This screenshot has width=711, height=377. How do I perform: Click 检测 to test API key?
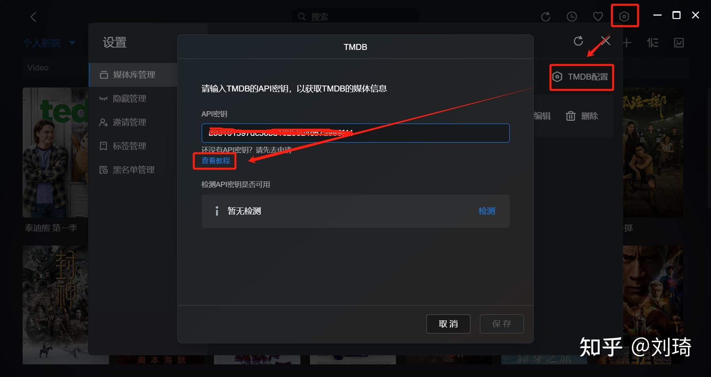point(487,211)
